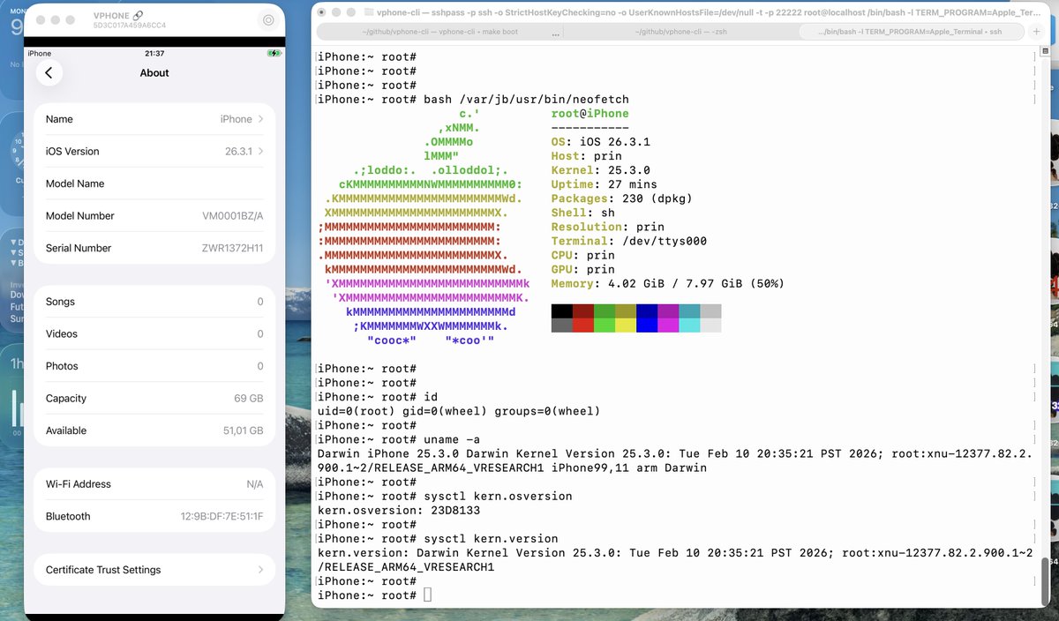Open the iOS Version 26.3.1 row

click(154, 152)
